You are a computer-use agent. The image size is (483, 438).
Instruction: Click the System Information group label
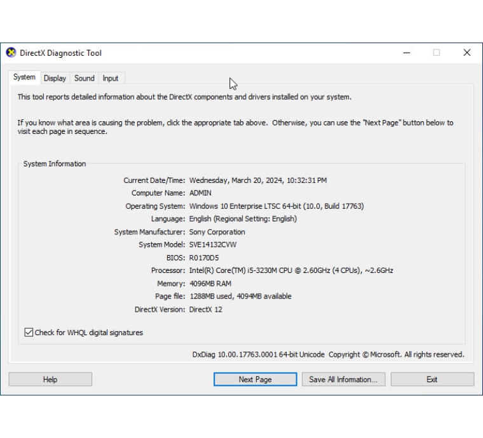click(x=55, y=164)
